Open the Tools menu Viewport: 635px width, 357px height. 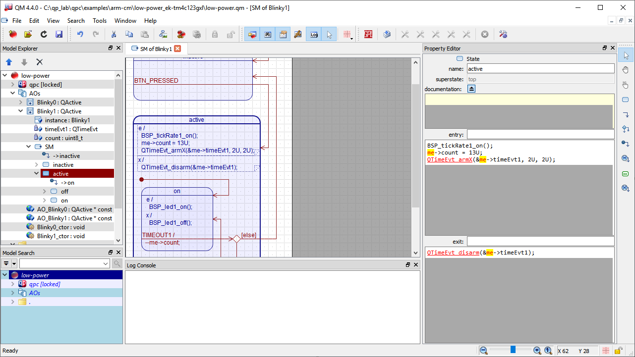[x=100, y=21]
